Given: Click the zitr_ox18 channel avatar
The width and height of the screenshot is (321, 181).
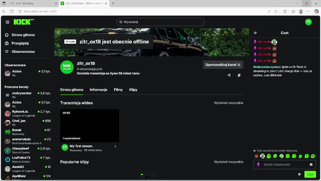Looking at the screenshot, I should pyautogui.click(x=67, y=67).
